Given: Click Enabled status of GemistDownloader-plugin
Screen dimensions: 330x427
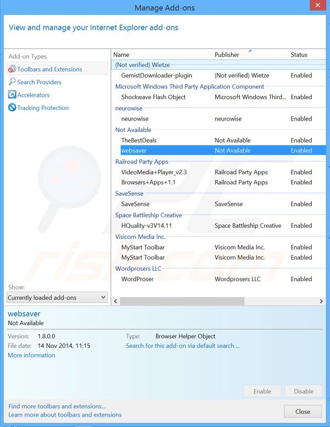Looking at the screenshot, I should pos(301,75).
